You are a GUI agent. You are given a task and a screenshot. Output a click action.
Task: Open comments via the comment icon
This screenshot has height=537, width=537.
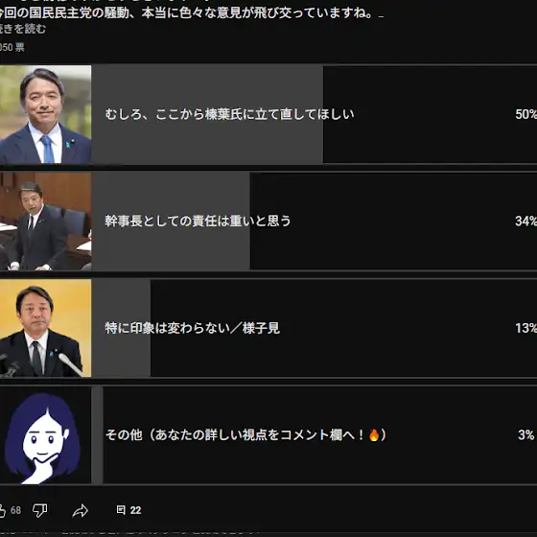[x=121, y=510]
